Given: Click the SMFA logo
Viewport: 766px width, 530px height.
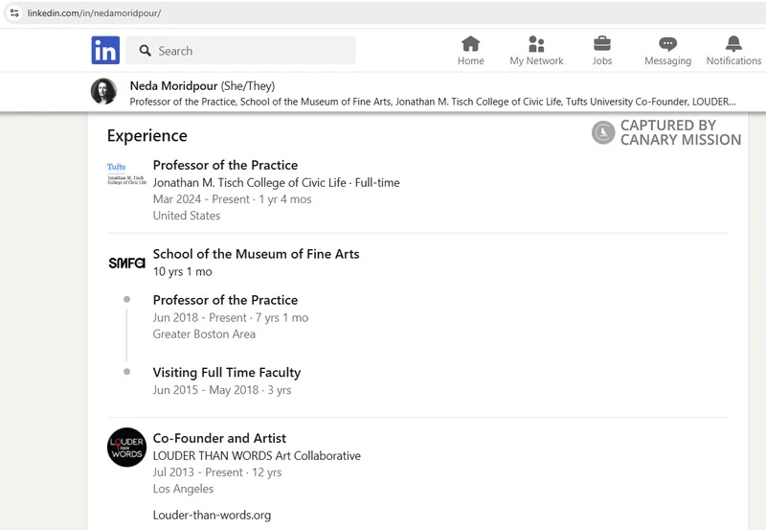Looking at the screenshot, I should point(126,263).
